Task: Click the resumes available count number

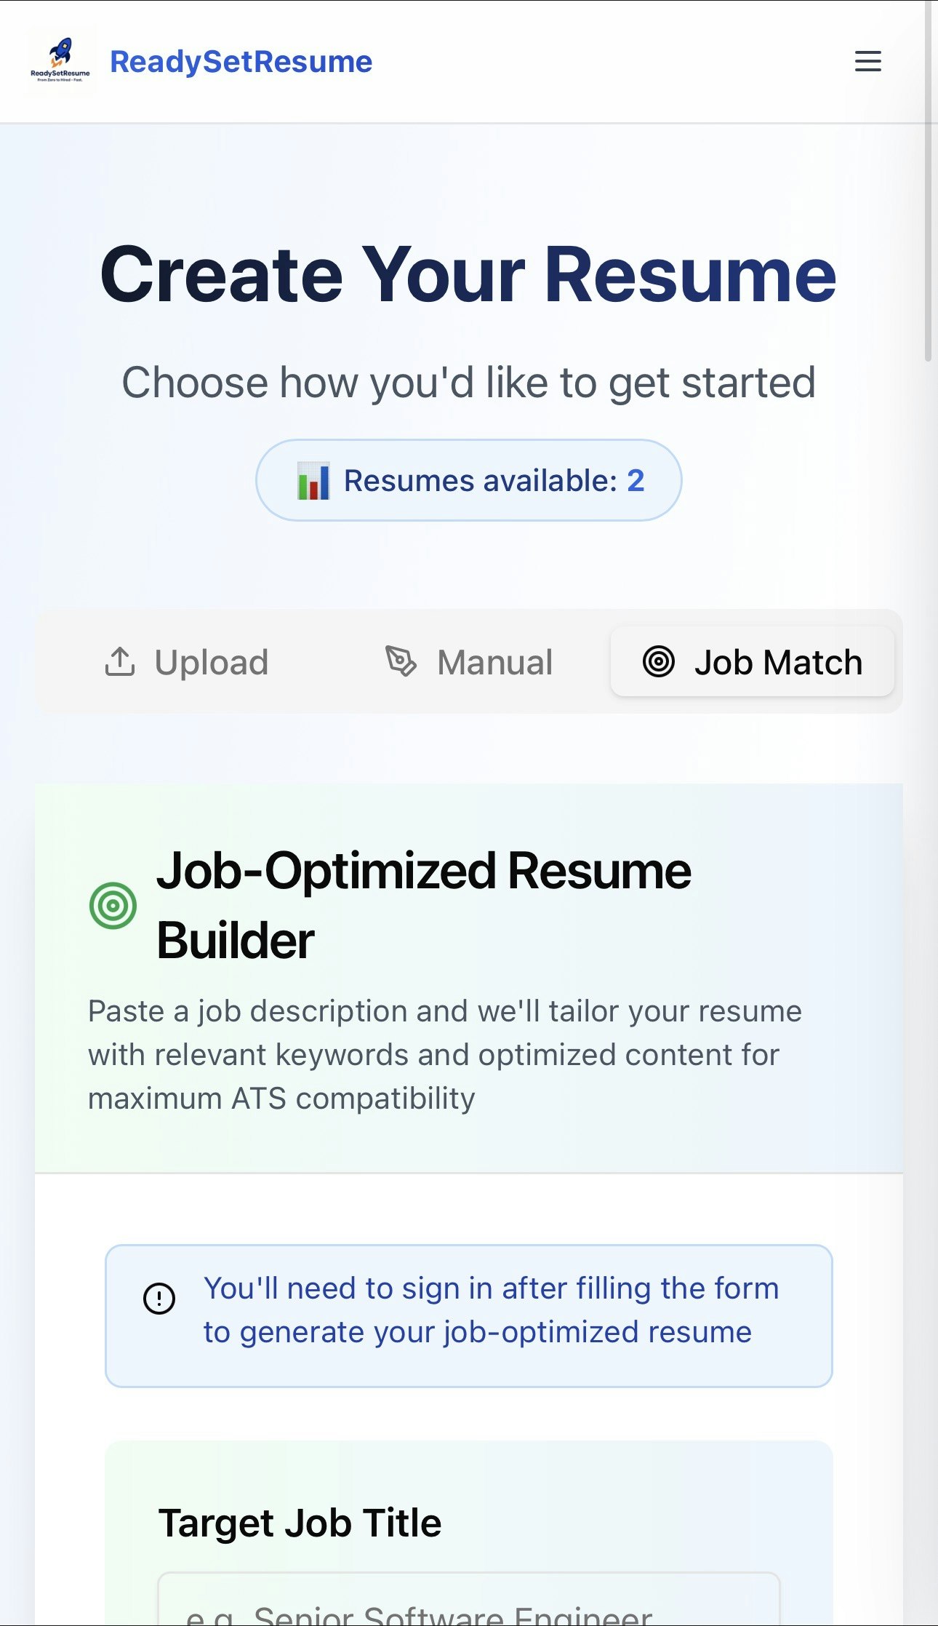Action: coord(636,480)
